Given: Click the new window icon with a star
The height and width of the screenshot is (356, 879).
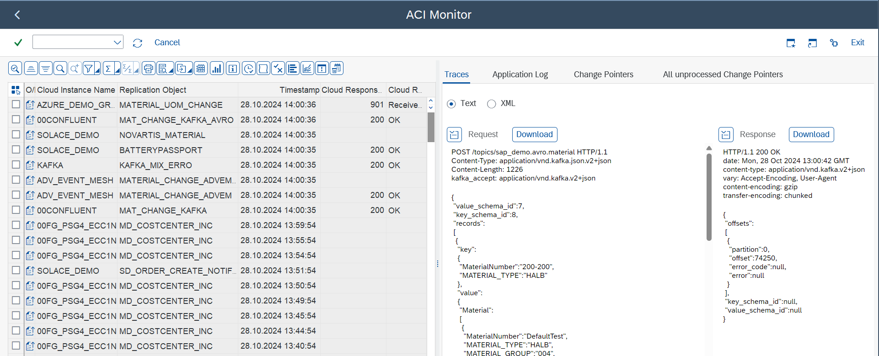Looking at the screenshot, I should pyautogui.click(x=791, y=43).
